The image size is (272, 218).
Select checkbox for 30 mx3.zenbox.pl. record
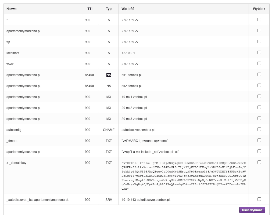(259, 118)
